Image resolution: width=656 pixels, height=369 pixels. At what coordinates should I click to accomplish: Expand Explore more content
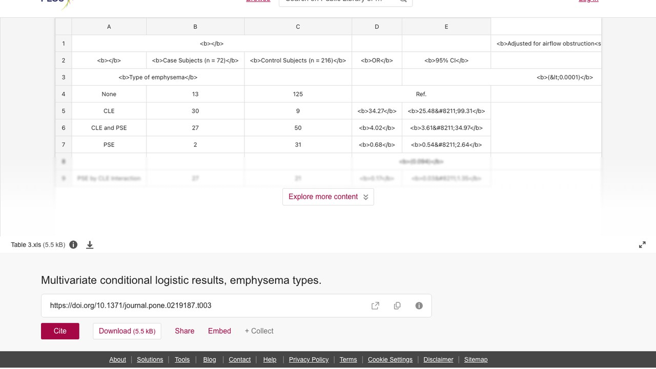click(x=328, y=197)
